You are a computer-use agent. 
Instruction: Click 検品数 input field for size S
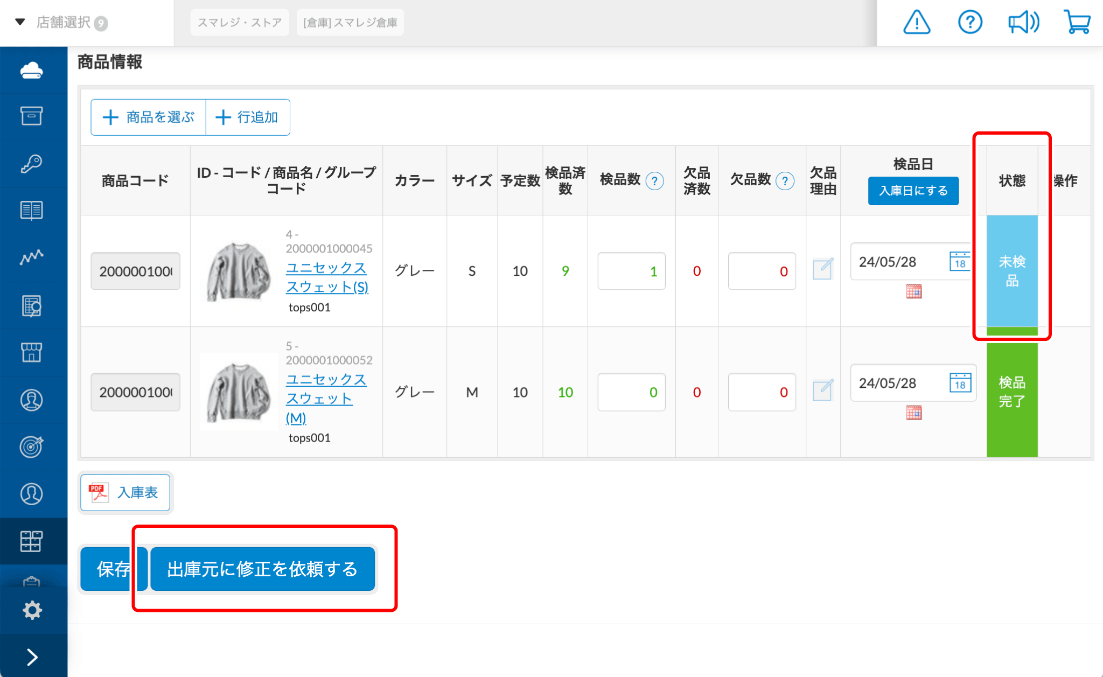pos(631,271)
